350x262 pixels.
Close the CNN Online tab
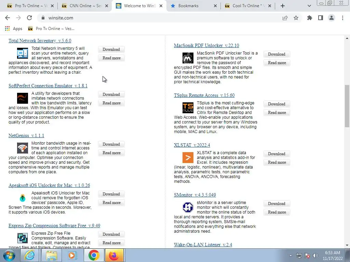[x=107, y=6]
